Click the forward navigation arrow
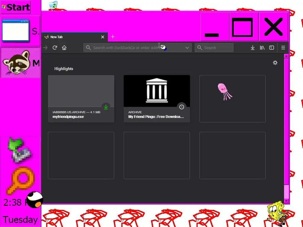The width and height of the screenshot is (303, 227). 45,48
